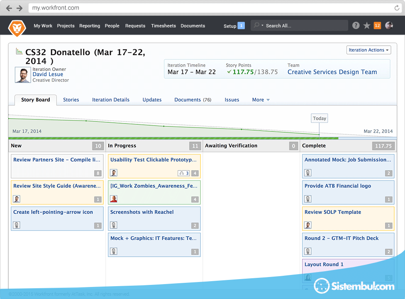Open favorites star icon

[x=366, y=25]
